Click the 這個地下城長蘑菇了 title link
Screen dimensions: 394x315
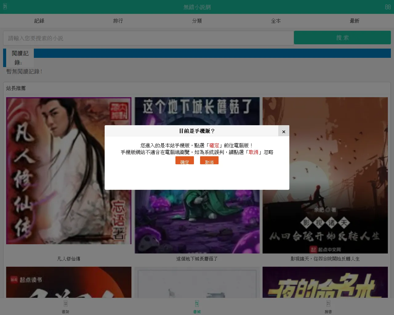tap(197, 259)
